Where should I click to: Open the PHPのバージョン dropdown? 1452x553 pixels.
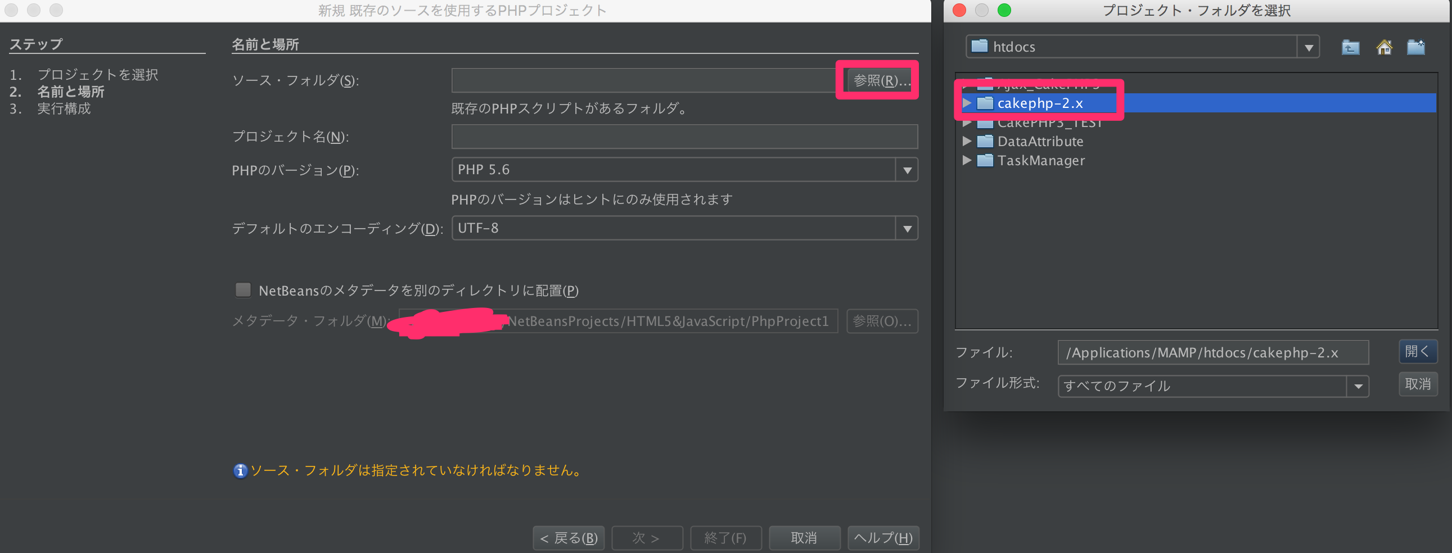[907, 170]
